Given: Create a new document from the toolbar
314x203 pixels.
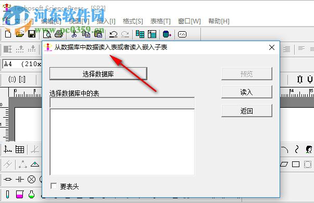Looking at the screenshot, I should 8,34.
